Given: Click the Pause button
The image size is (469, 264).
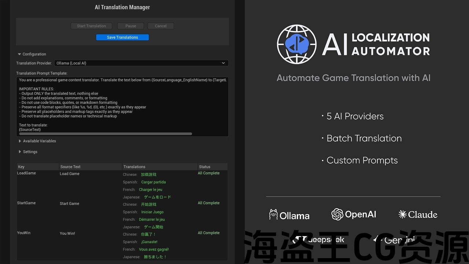Looking at the screenshot, I should [131, 26].
